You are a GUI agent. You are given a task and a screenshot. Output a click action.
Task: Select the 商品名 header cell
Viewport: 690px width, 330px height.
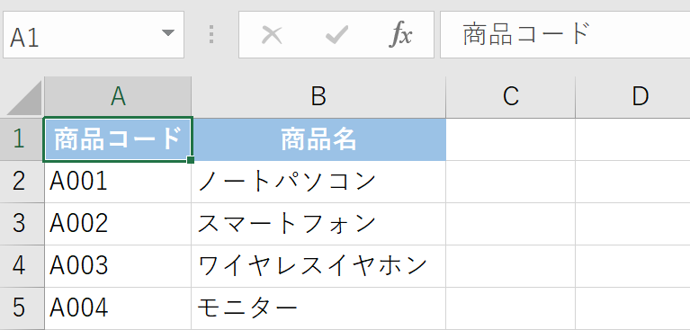coord(318,139)
